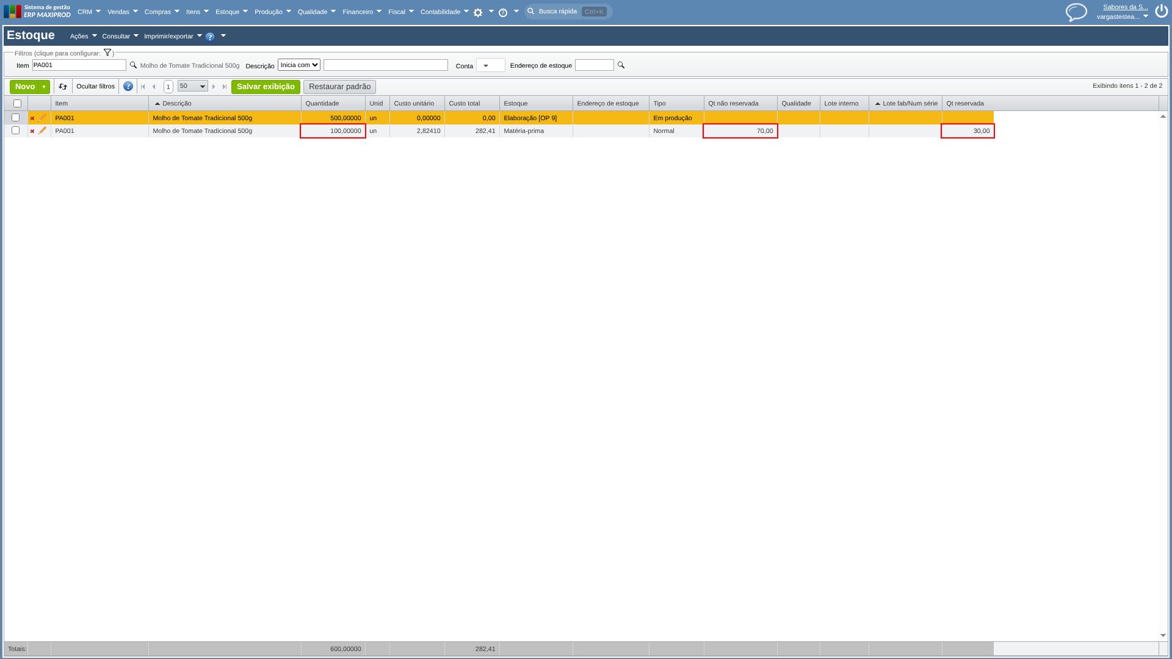This screenshot has height=659, width=1172.
Task: Click Restaurar padrão button
Action: tap(339, 87)
